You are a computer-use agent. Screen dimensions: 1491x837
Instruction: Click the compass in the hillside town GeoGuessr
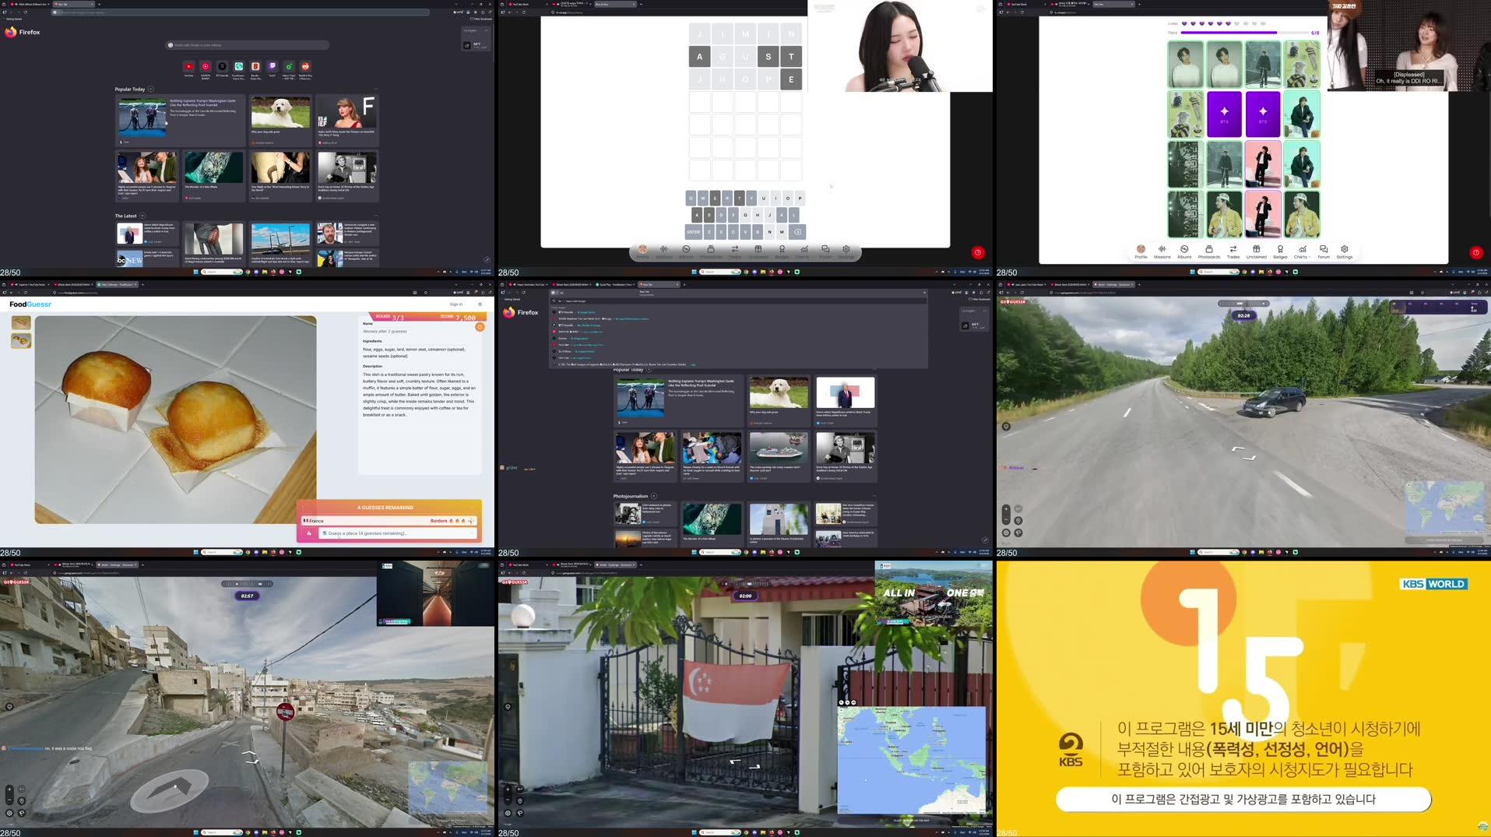coord(9,707)
